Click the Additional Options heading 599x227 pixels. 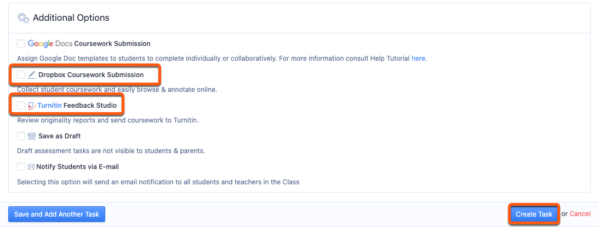(71, 18)
